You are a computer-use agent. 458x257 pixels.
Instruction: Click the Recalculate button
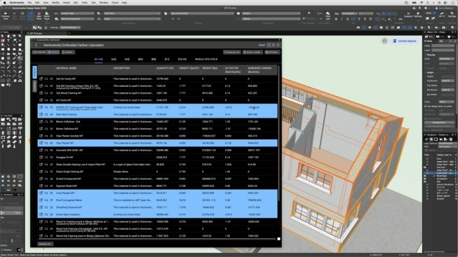[x=232, y=53]
